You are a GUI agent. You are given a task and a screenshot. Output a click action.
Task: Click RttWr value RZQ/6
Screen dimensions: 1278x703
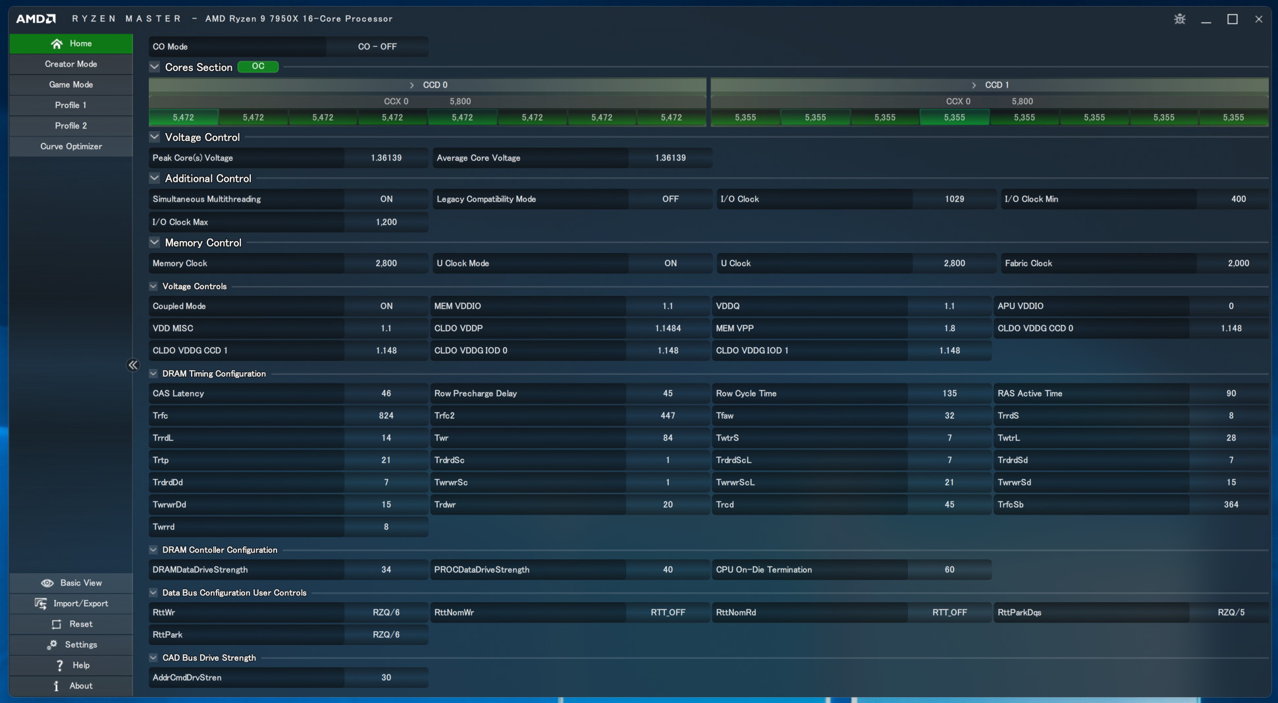pyautogui.click(x=386, y=613)
